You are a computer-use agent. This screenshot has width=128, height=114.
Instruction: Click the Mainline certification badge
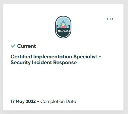coord(63,27)
